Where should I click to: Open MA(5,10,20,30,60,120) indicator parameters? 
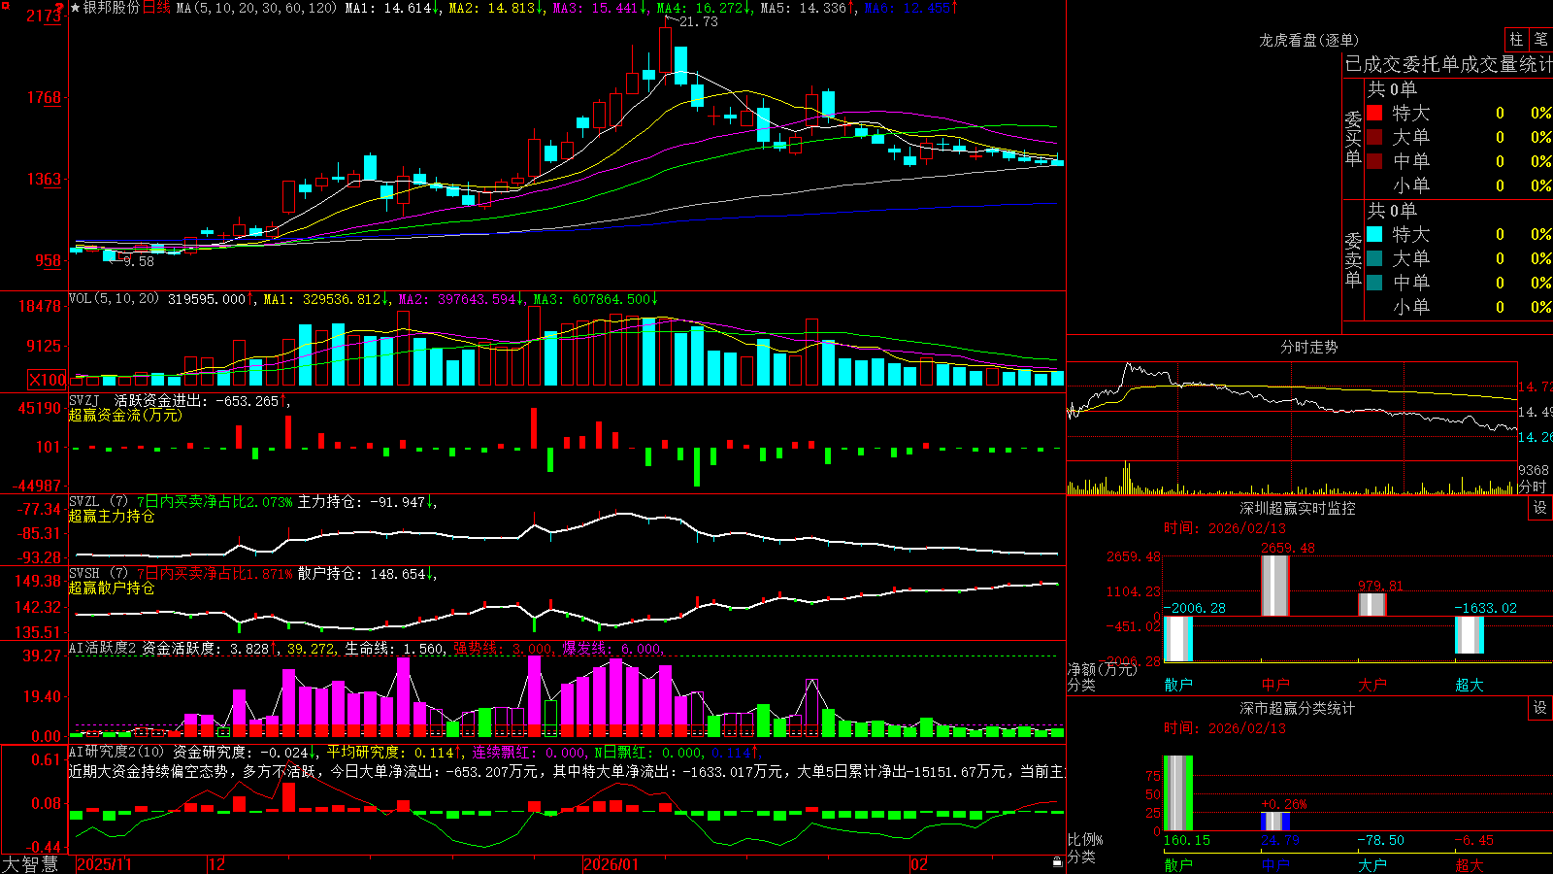[x=257, y=8]
